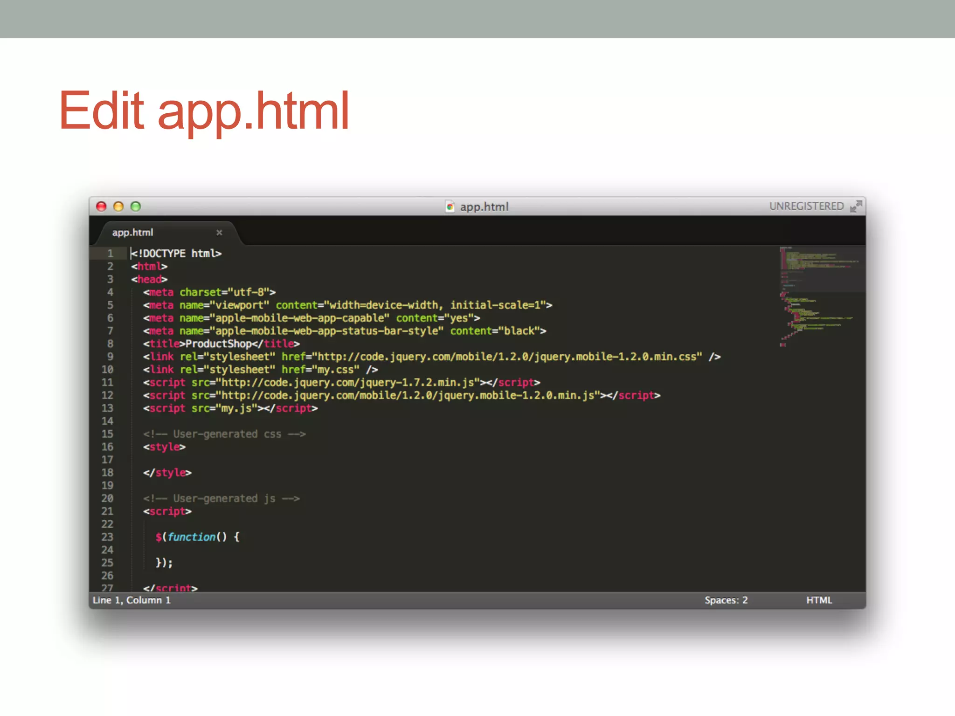Click the User-generated js comment
955x716 pixels.
tap(221, 498)
